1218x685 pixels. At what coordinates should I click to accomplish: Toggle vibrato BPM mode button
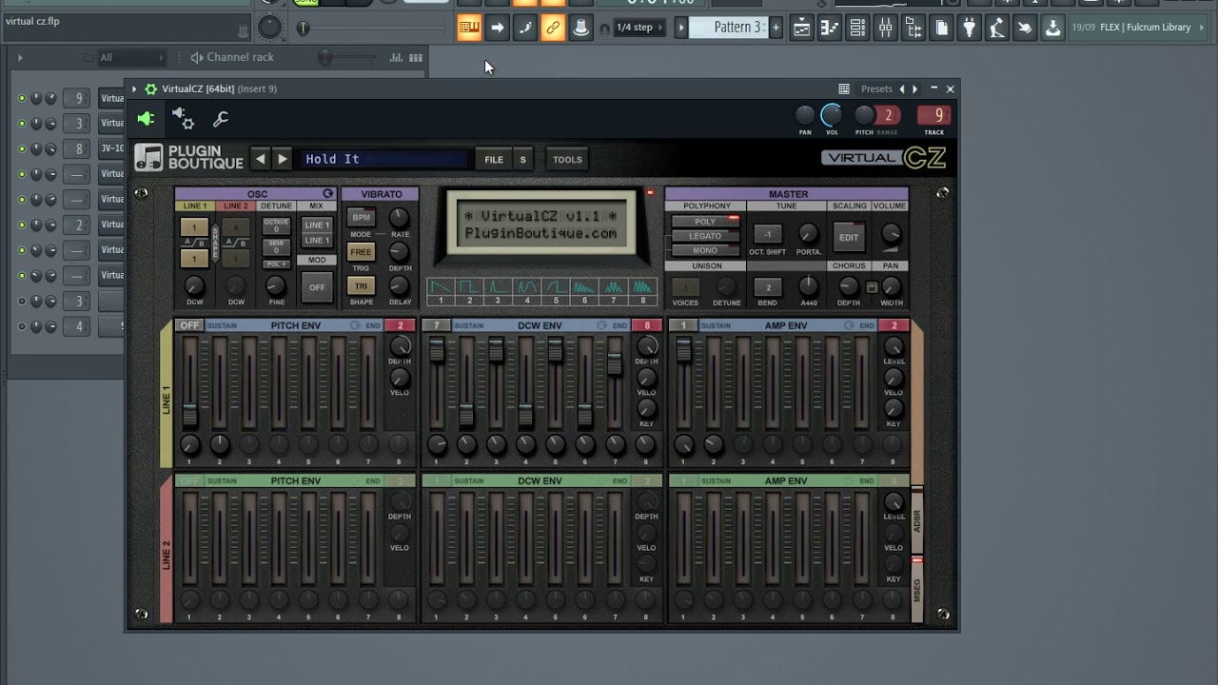(x=362, y=218)
